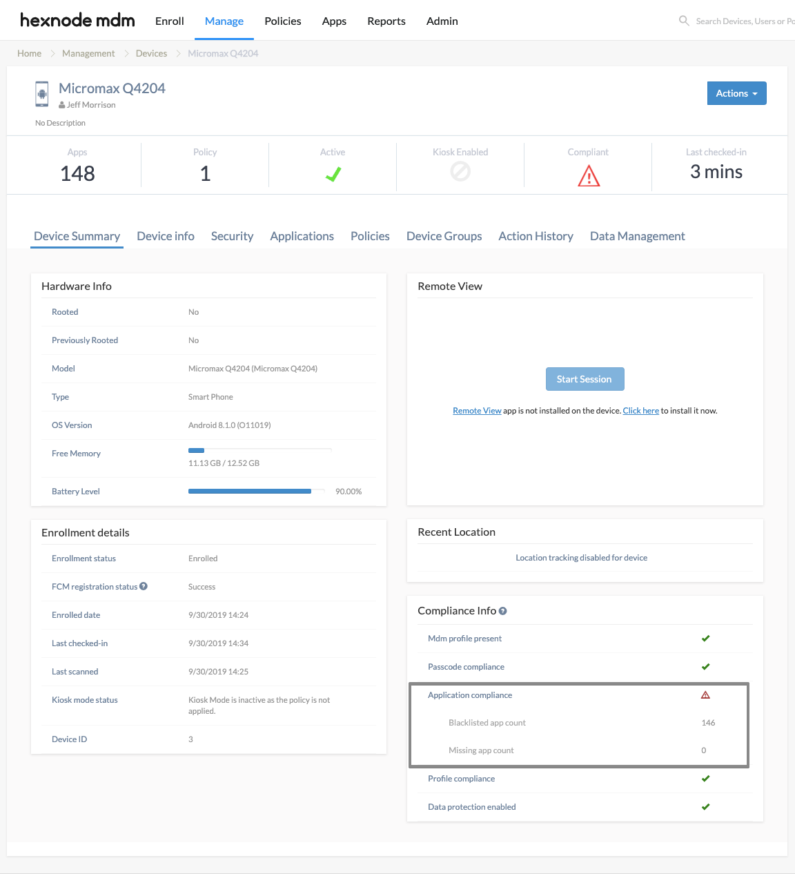The image size is (795, 874).
Task: Open the Enroll menu
Action: coord(170,21)
